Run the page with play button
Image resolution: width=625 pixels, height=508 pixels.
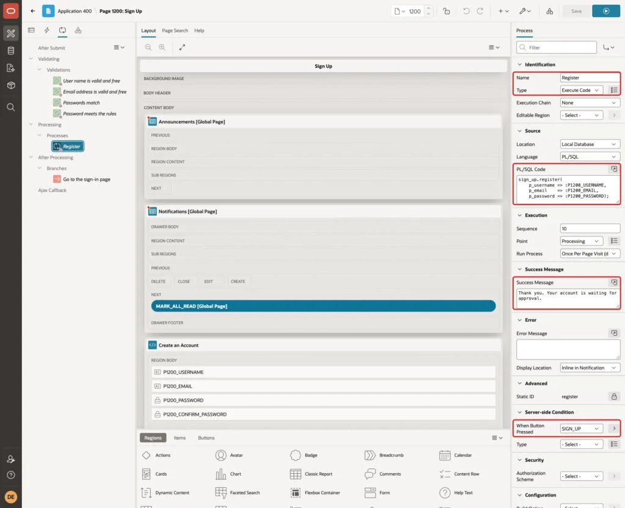tap(606, 11)
